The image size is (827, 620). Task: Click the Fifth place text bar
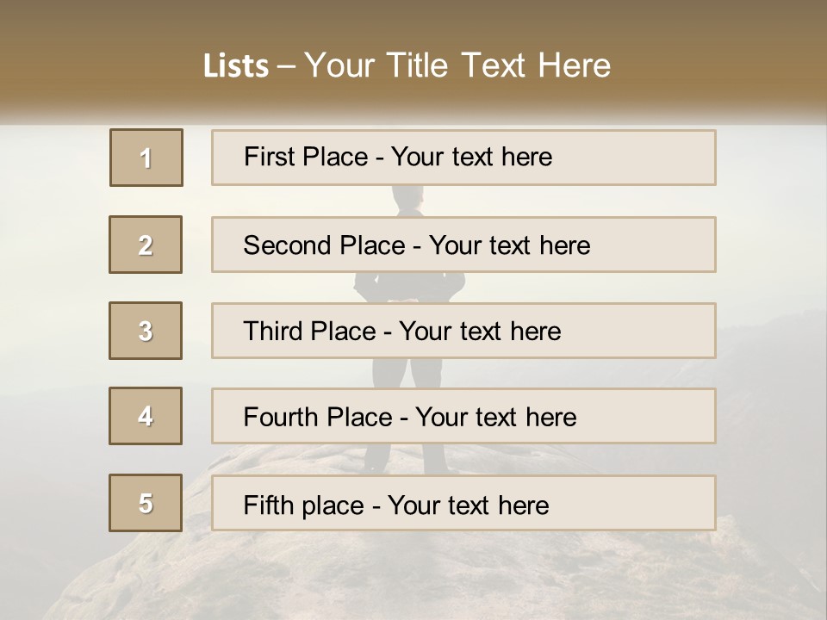pos(463,503)
